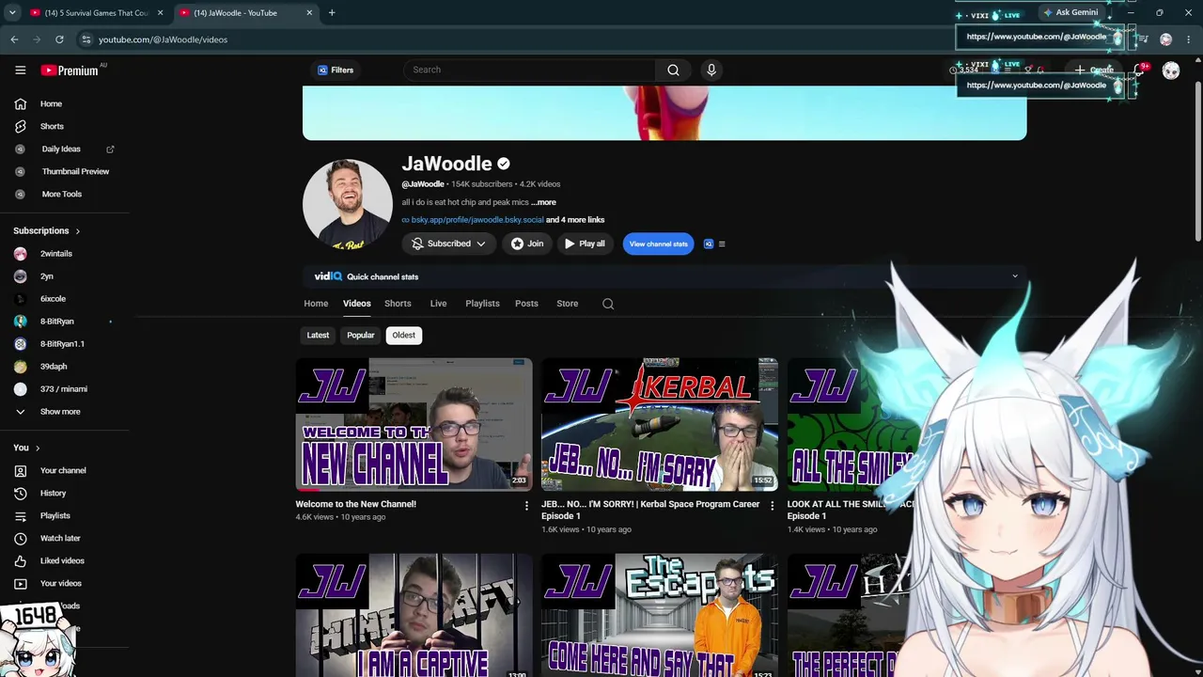1203x677 pixels.
Task: Open the tab list dropdown in Chrome
Action: [12, 13]
